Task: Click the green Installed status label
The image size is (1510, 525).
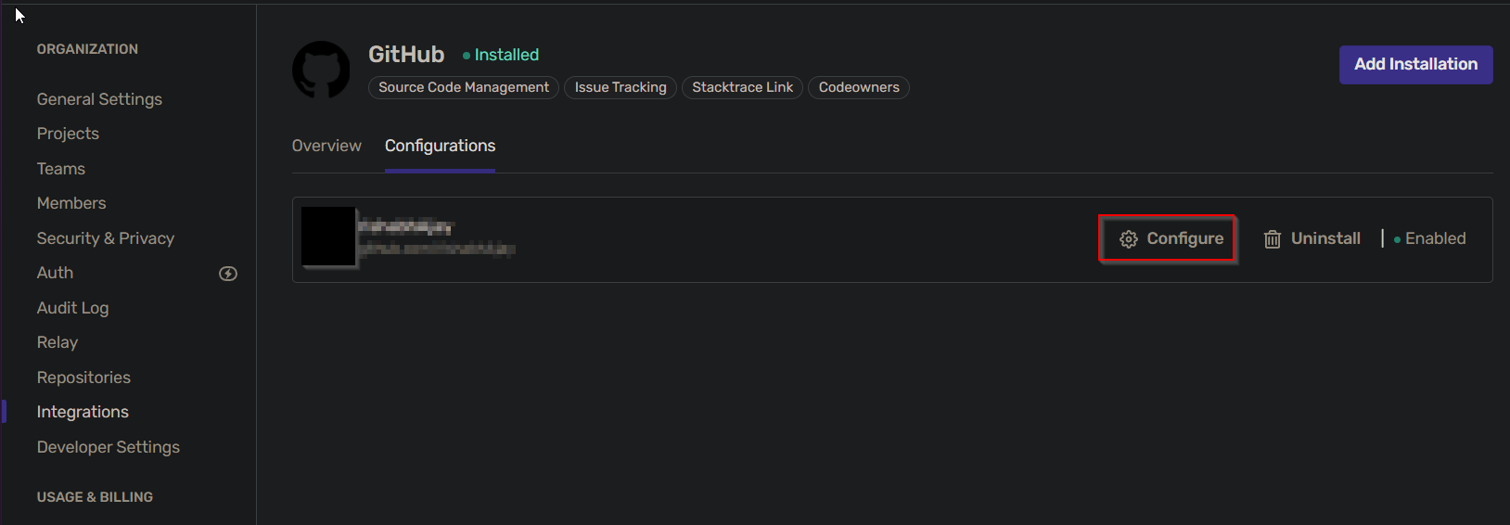Action: pos(501,55)
